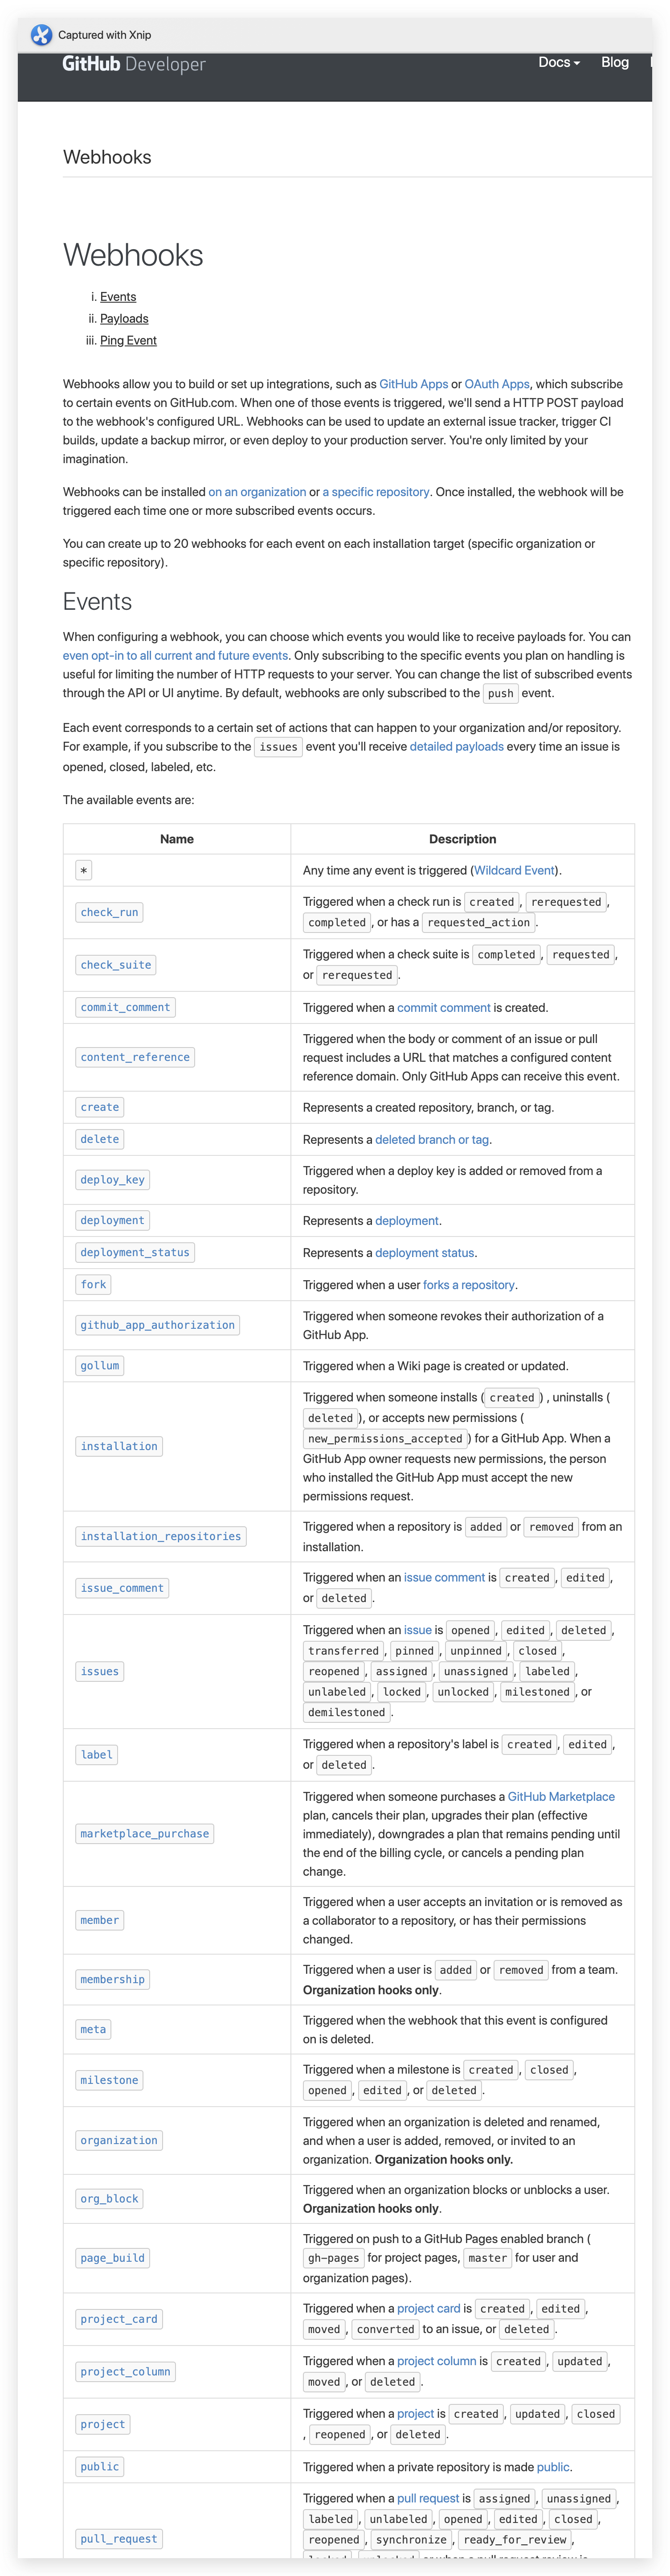Expand the Docs dropdown menu
Screen dimensions: 670x2576
click(559, 62)
